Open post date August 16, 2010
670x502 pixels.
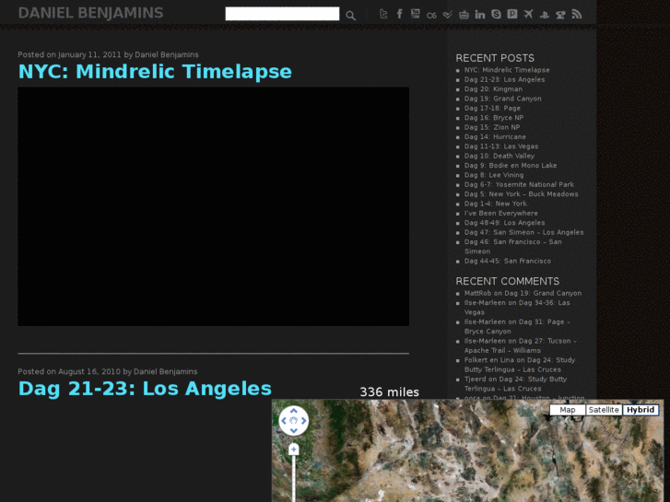coord(88,372)
